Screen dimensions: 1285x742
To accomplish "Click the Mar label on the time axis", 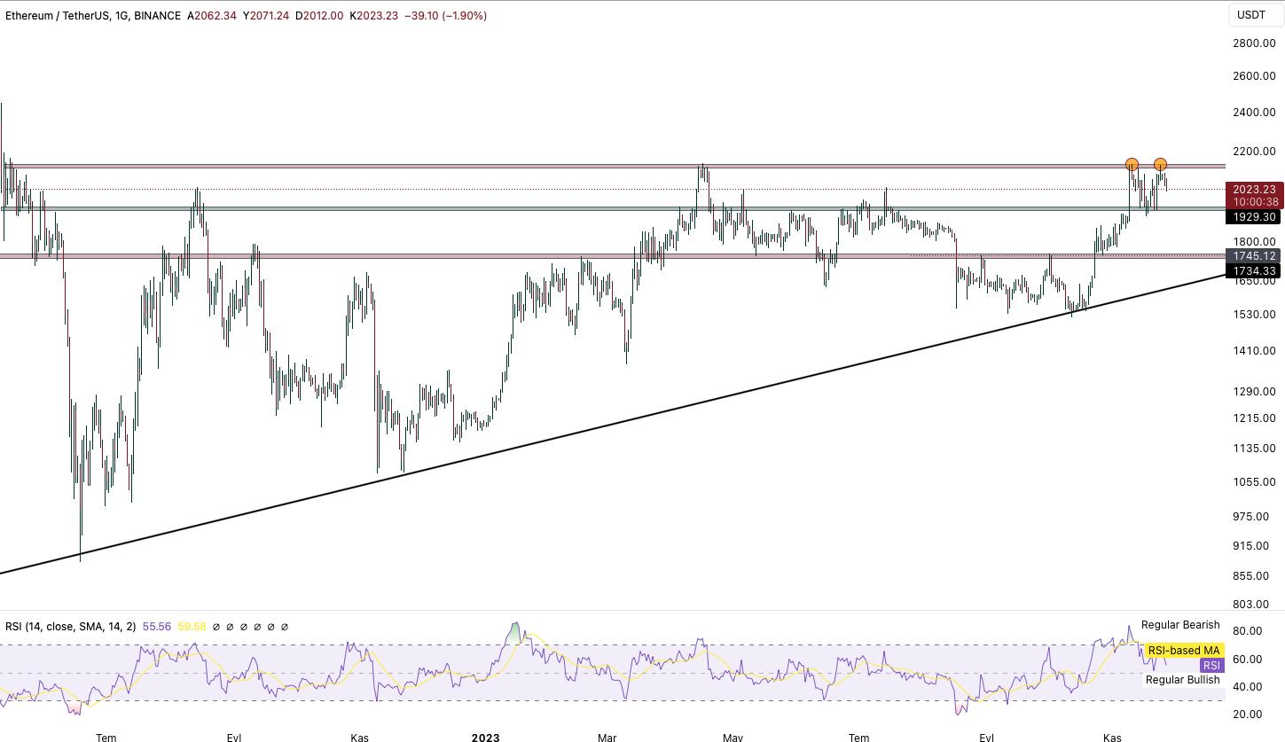I will click(x=607, y=737).
